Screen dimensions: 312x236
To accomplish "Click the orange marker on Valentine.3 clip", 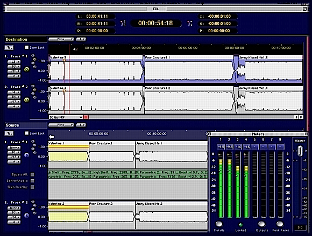I will pos(64,60).
